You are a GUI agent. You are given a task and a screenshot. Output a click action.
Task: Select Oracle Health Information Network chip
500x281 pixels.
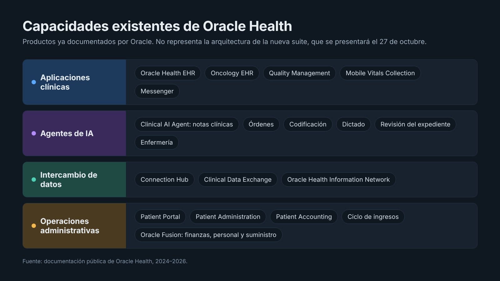(x=338, y=180)
